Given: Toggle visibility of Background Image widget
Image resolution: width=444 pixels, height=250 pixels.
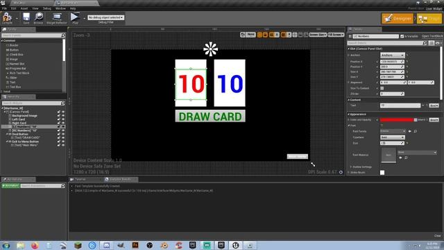Looking at the screenshot, I should 63,116.
